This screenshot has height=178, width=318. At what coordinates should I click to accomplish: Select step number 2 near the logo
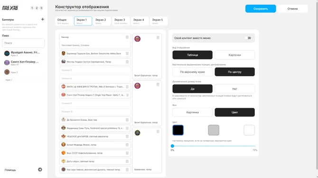[37, 8]
